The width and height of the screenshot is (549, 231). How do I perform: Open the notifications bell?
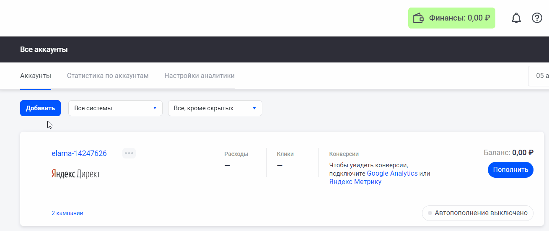(516, 18)
